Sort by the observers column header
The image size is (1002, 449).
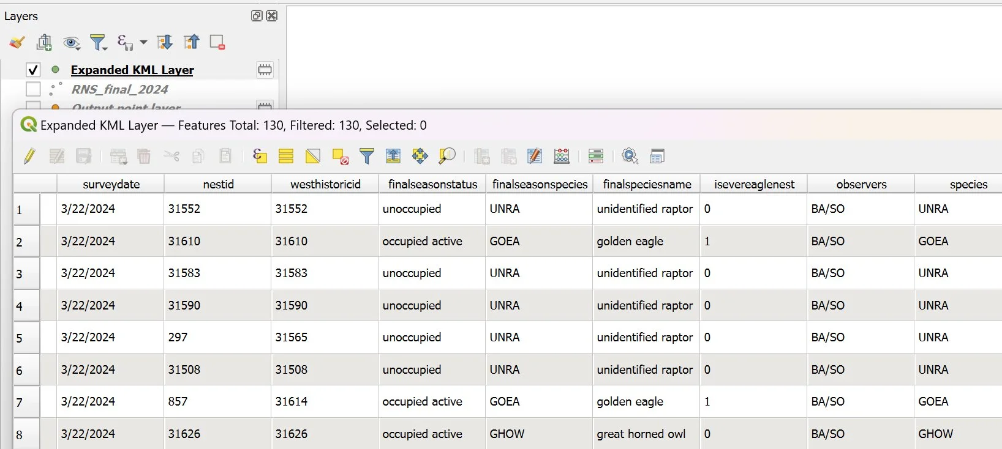click(861, 184)
